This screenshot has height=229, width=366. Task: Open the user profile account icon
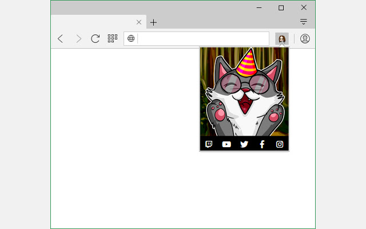pyautogui.click(x=305, y=38)
